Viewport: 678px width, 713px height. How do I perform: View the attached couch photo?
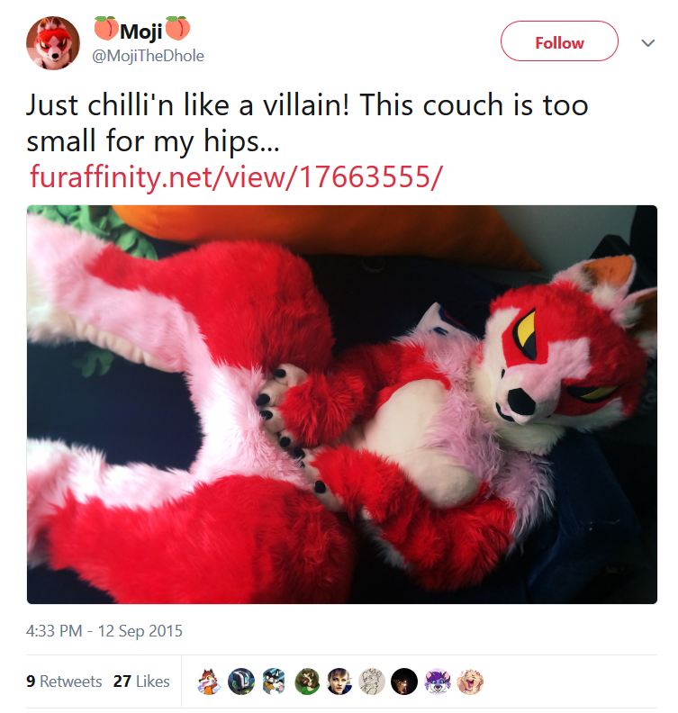tap(342, 404)
